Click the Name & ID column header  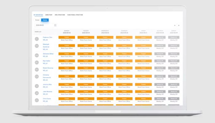pos(38,32)
